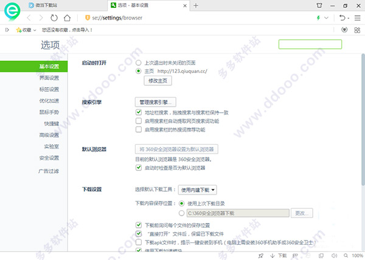Select 优化加速 in sidebar
This screenshot has height=260, width=365.
pos(49,100)
